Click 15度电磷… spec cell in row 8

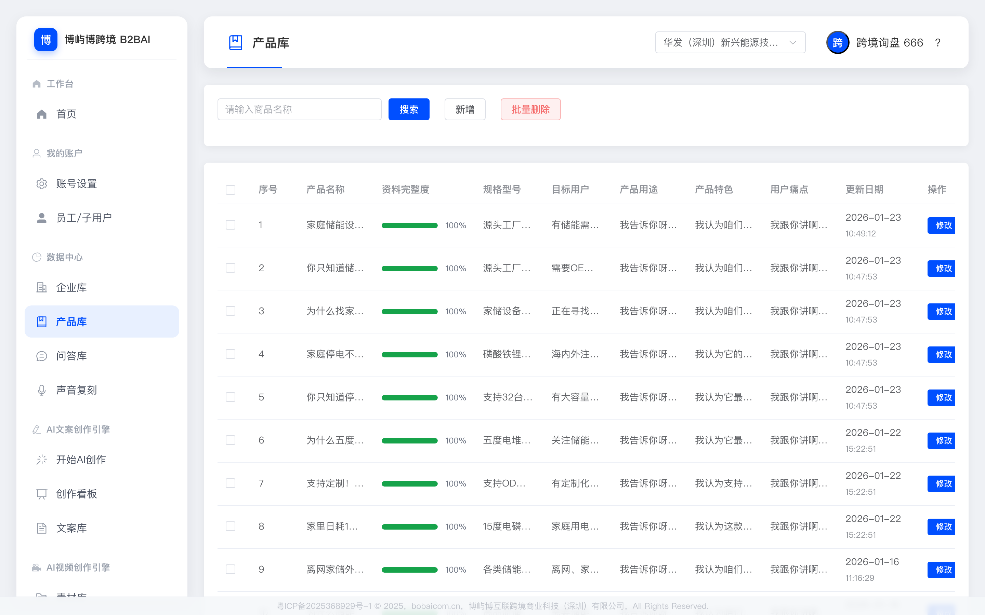point(506,526)
